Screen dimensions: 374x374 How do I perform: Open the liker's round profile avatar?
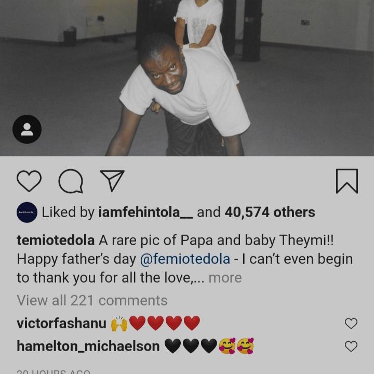click(x=27, y=212)
